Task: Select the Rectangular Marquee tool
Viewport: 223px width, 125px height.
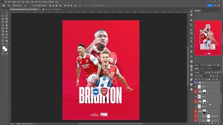Action: coord(7,12)
